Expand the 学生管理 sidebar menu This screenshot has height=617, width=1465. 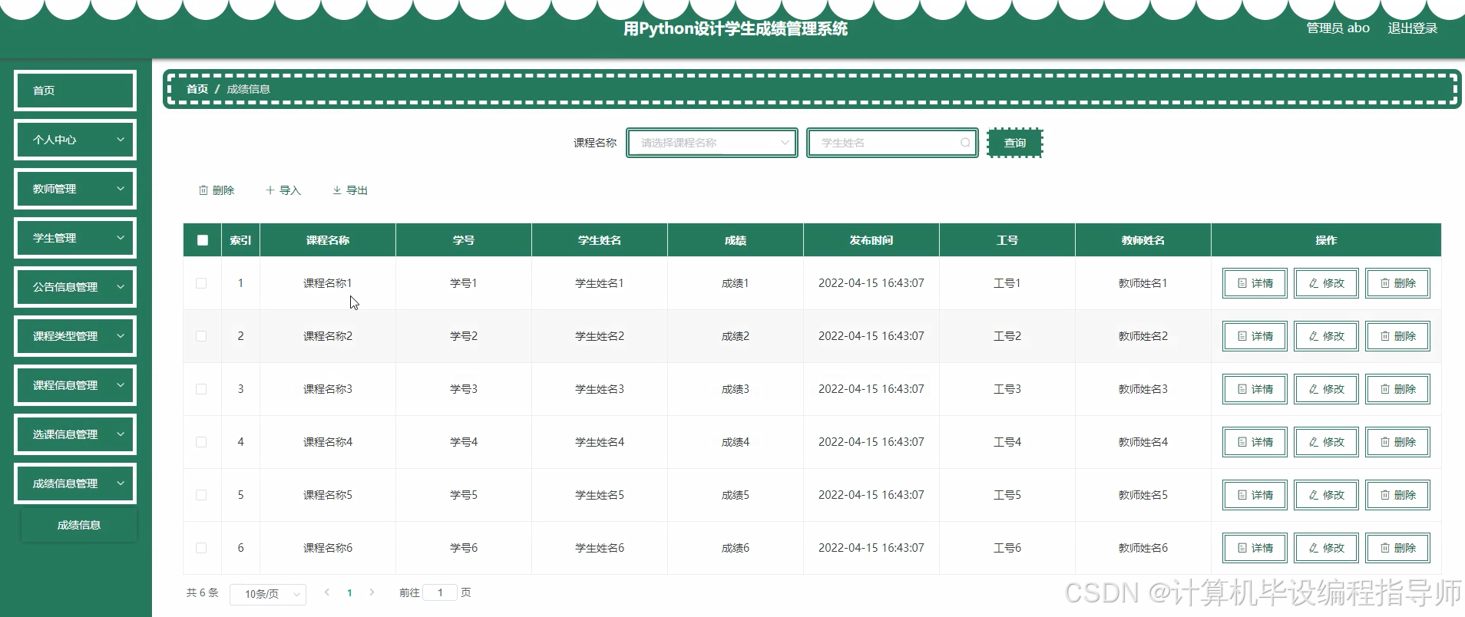(75, 238)
